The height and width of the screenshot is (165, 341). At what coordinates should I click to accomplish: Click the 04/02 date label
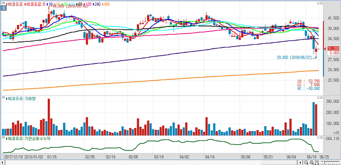(x=184, y=157)
